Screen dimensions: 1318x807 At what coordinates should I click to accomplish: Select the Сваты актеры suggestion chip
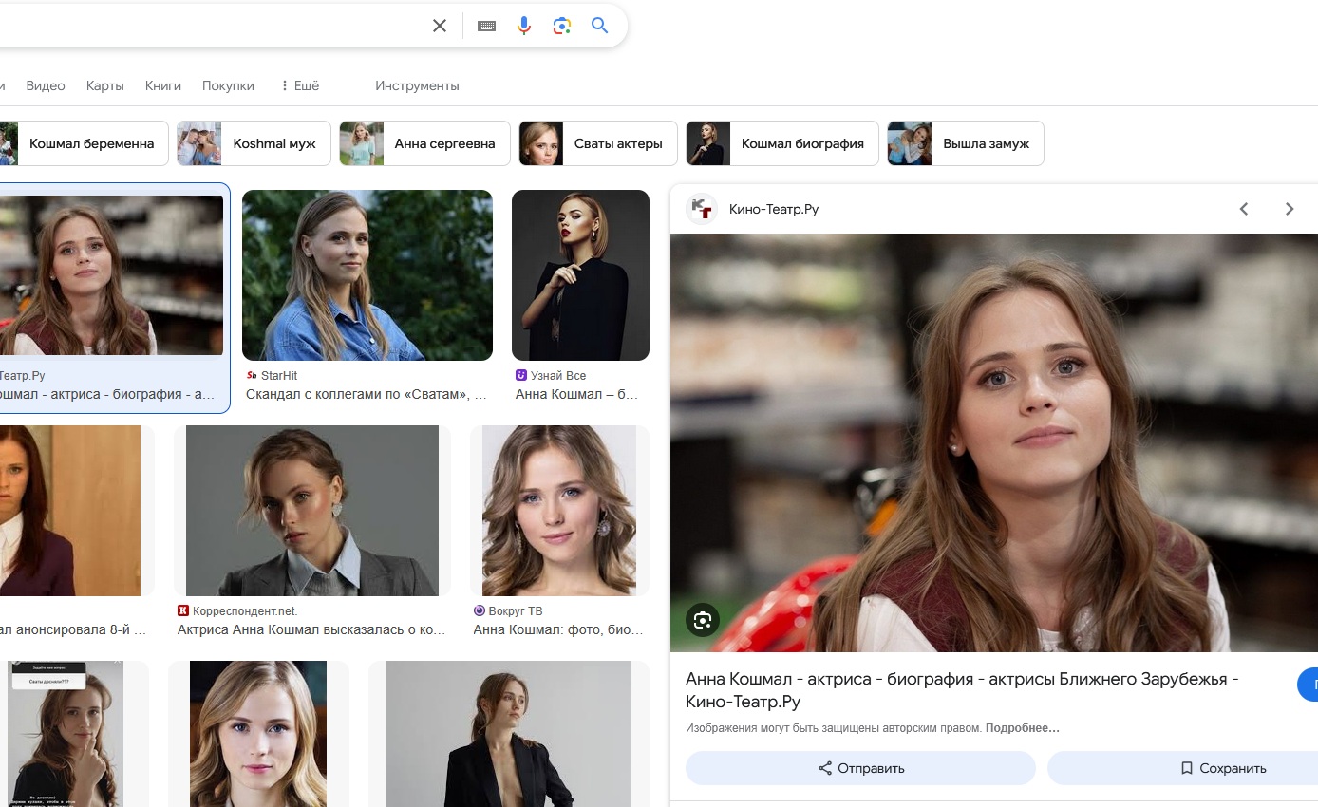pyautogui.click(x=598, y=143)
